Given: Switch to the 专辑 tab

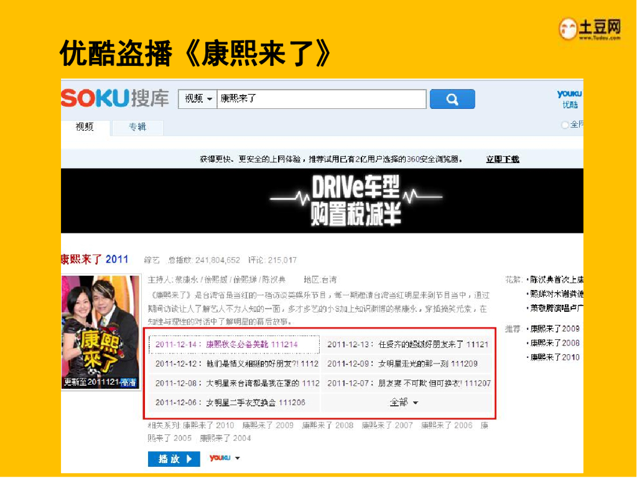Looking at the screenshot, I should click(137, 127).
